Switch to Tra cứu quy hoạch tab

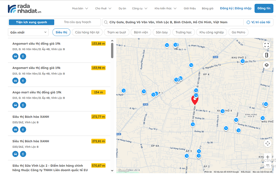click(77, 22)
